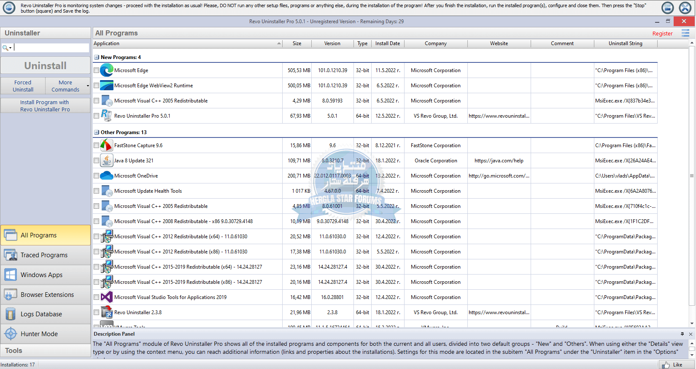
Task: Check the box next to Microsoft OneDrive
Action: click(97, 176)
